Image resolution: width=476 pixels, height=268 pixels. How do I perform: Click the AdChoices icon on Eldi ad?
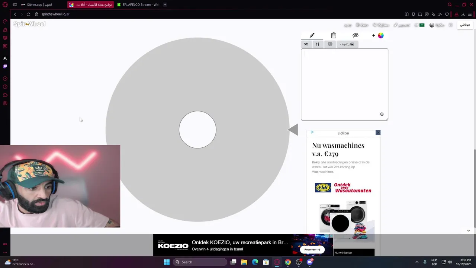tap(312, 132)
